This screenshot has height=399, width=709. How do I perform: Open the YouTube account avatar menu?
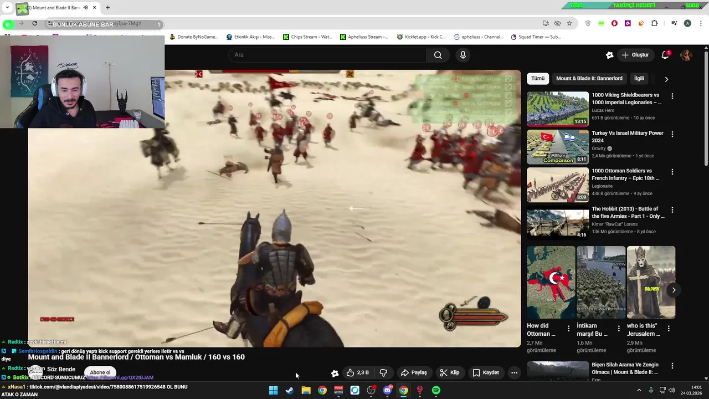pos(686,55)
